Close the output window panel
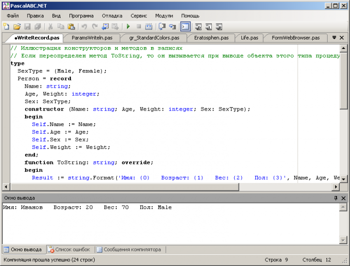The image size is (350, 266). pyautogui.click(x=343, y=198)
